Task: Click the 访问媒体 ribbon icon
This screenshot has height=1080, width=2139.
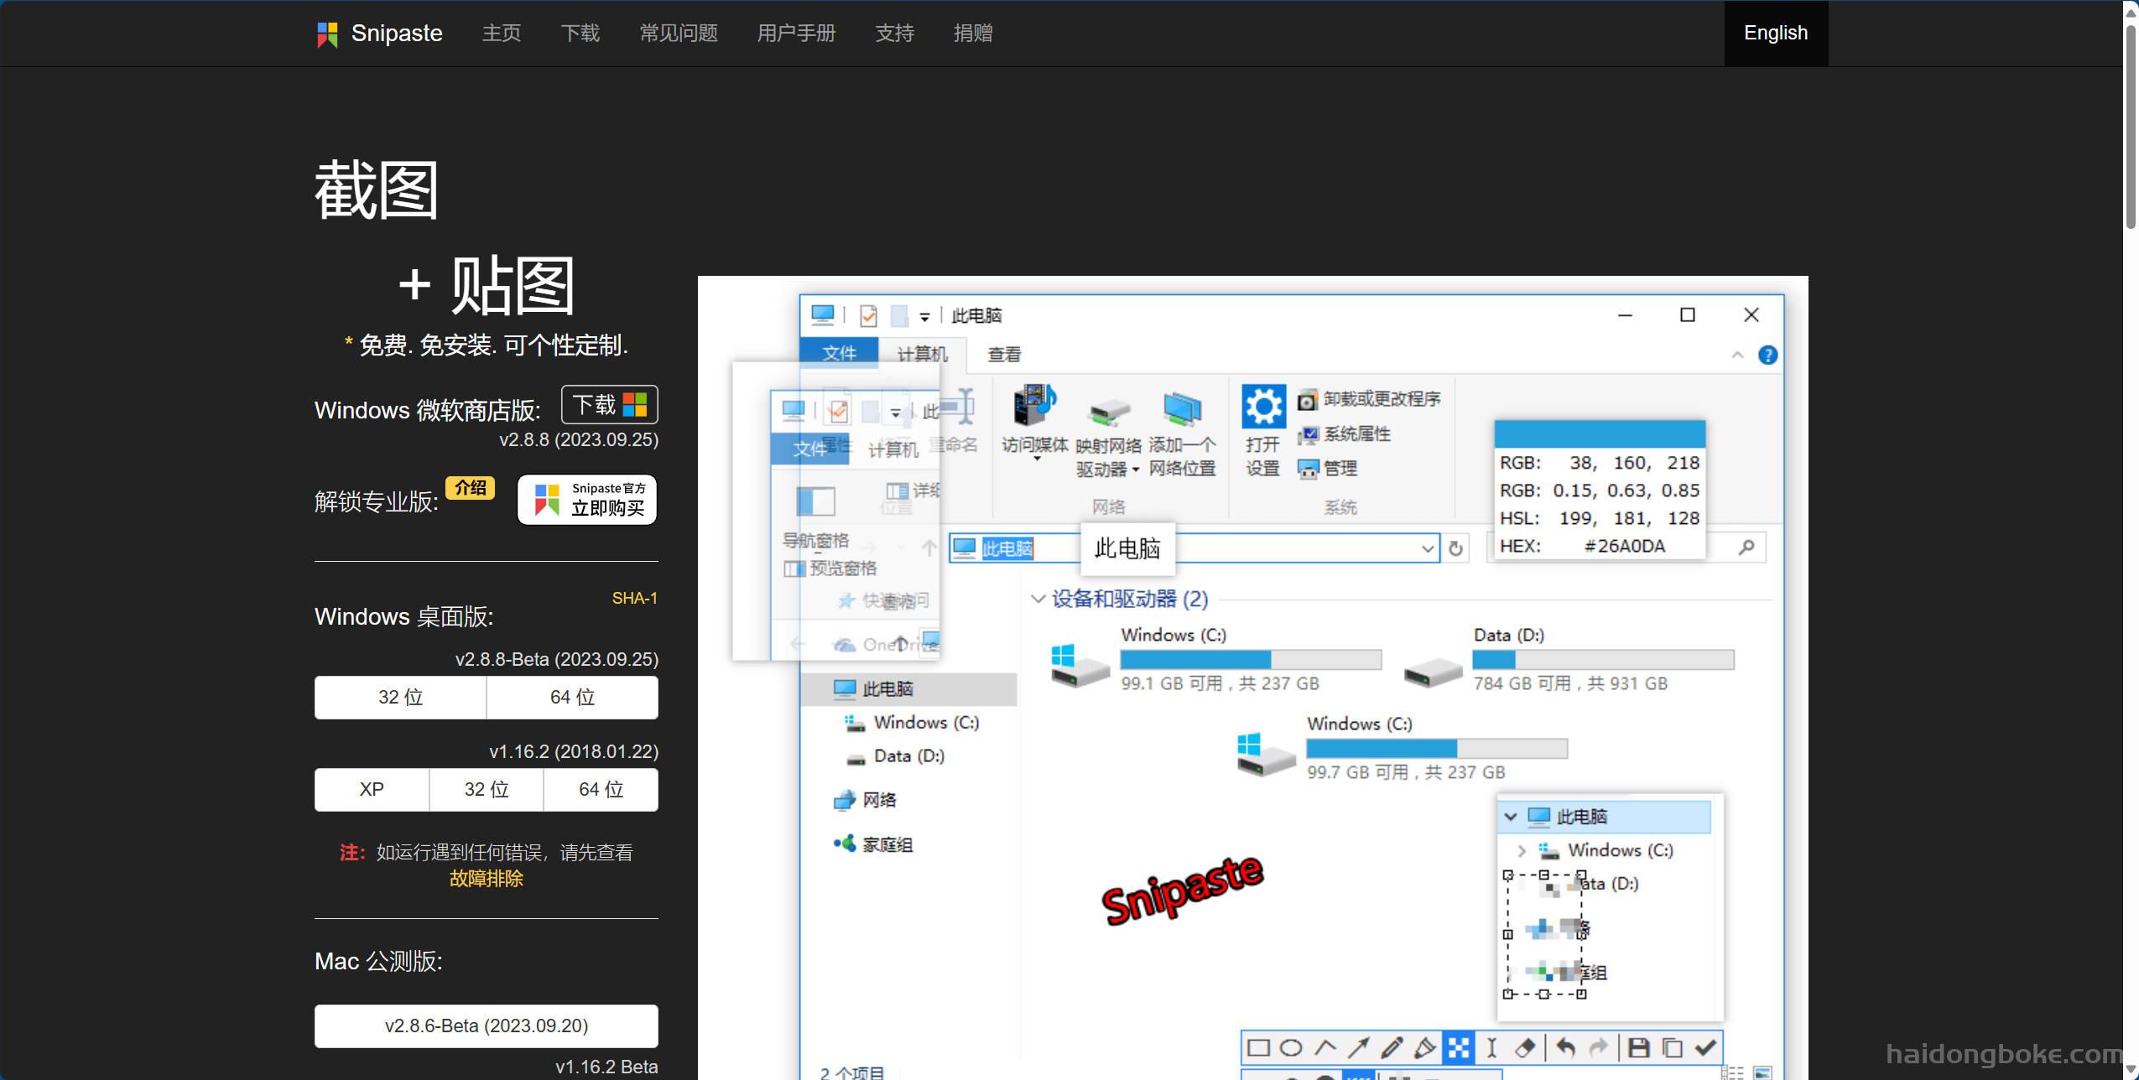Action: pyautogui.click(x=1034, y=407)
